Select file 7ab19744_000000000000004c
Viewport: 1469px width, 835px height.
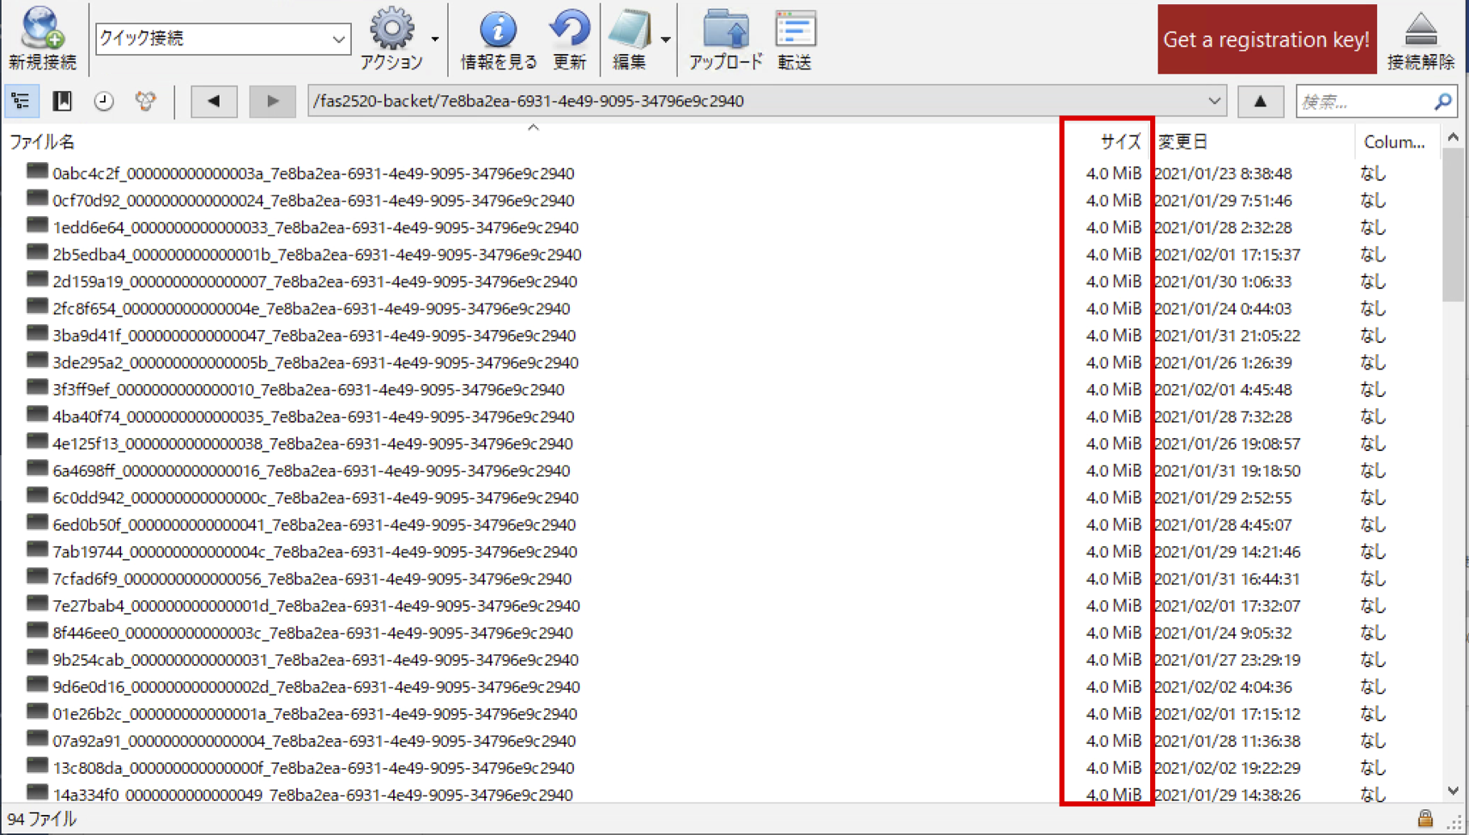tap(315, 552)
